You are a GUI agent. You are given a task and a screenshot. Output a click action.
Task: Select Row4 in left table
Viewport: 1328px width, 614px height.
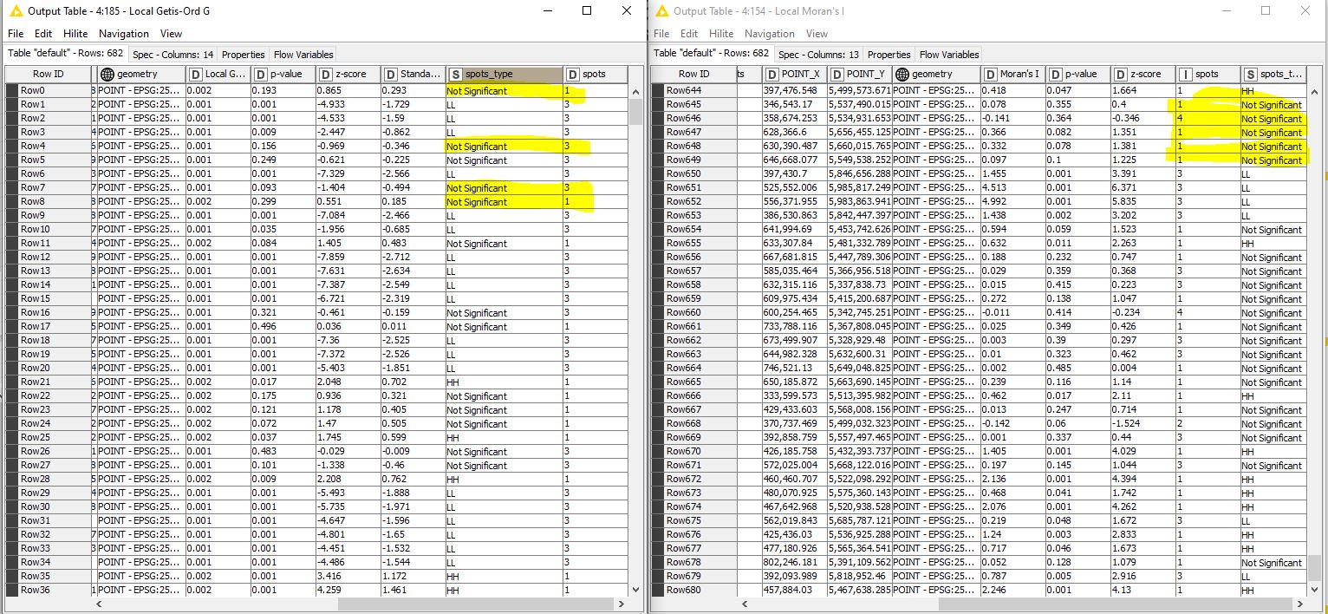point(48,146)
